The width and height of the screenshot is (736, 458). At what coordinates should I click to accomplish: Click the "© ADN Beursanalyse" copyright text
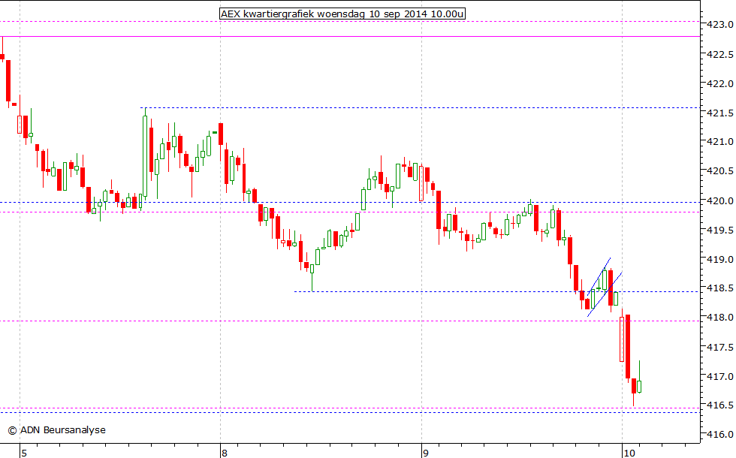pyautogui.click(x=56, y=430)
